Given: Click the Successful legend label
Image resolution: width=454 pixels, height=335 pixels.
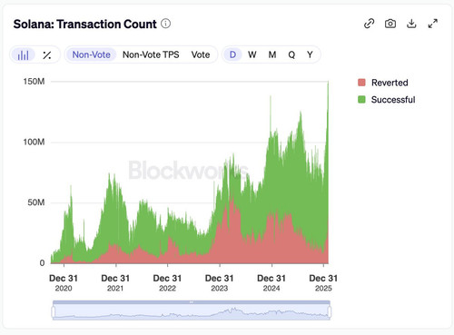Looking at the screenshot, I should 393,99.
